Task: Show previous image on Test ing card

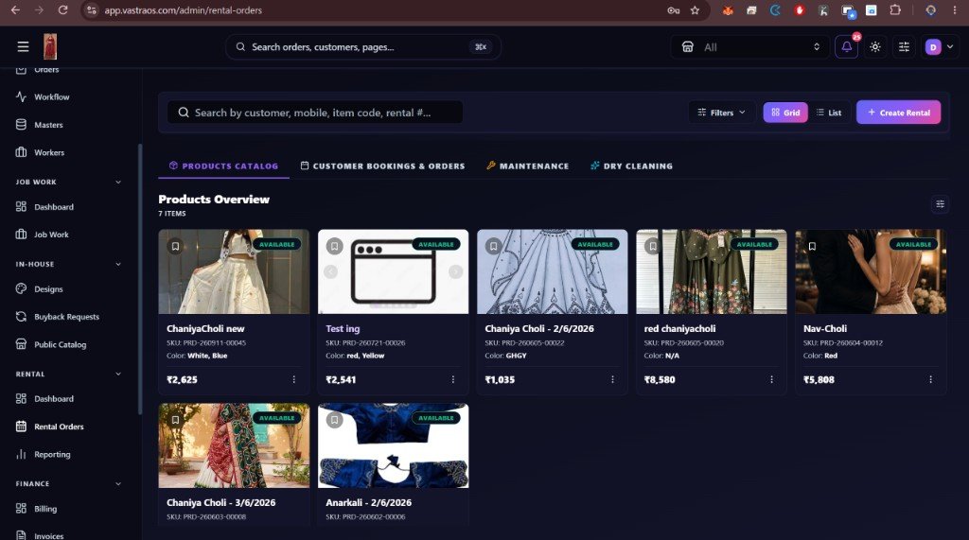Action: [330, 271]
